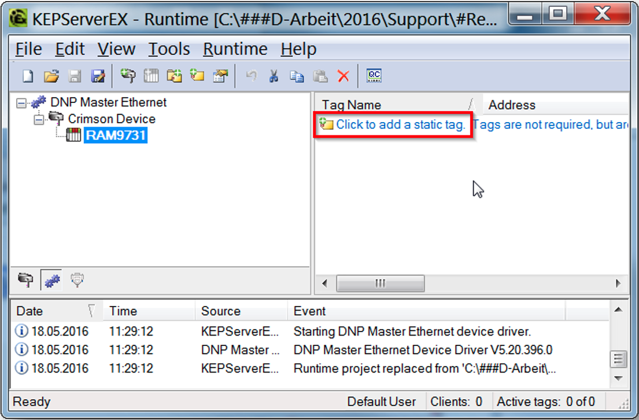
Task: Click the Event column header in the event log
Action: [426, 311]
